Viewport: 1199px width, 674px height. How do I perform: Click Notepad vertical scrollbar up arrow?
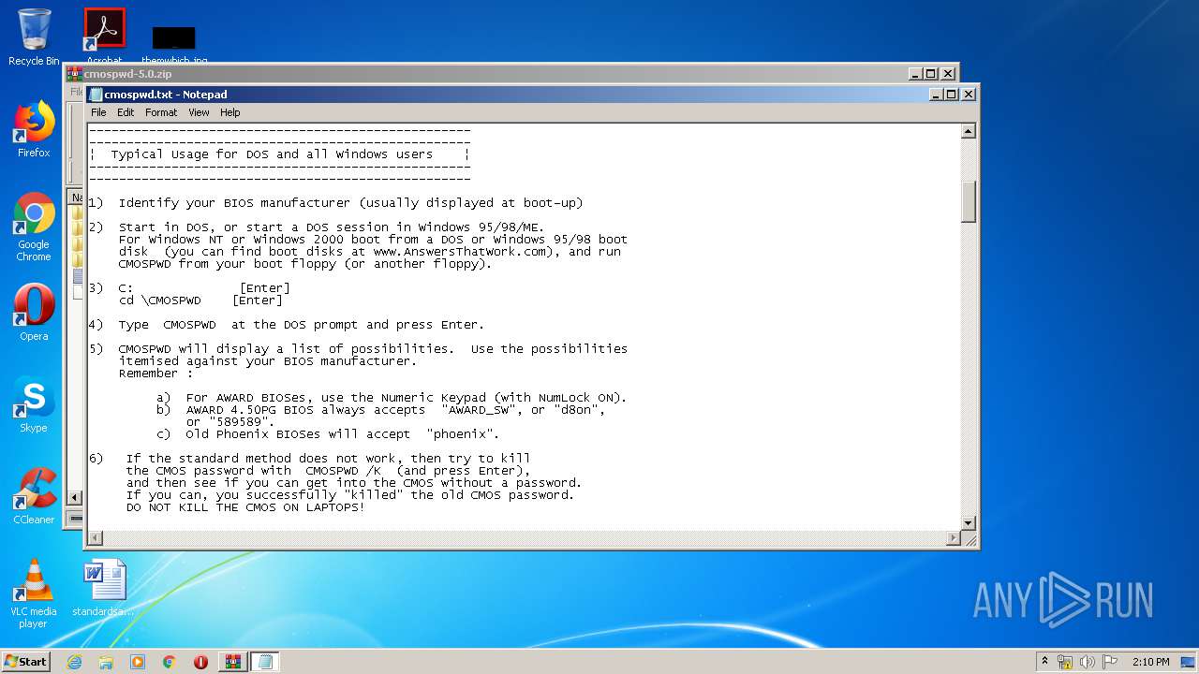(969, 131)
